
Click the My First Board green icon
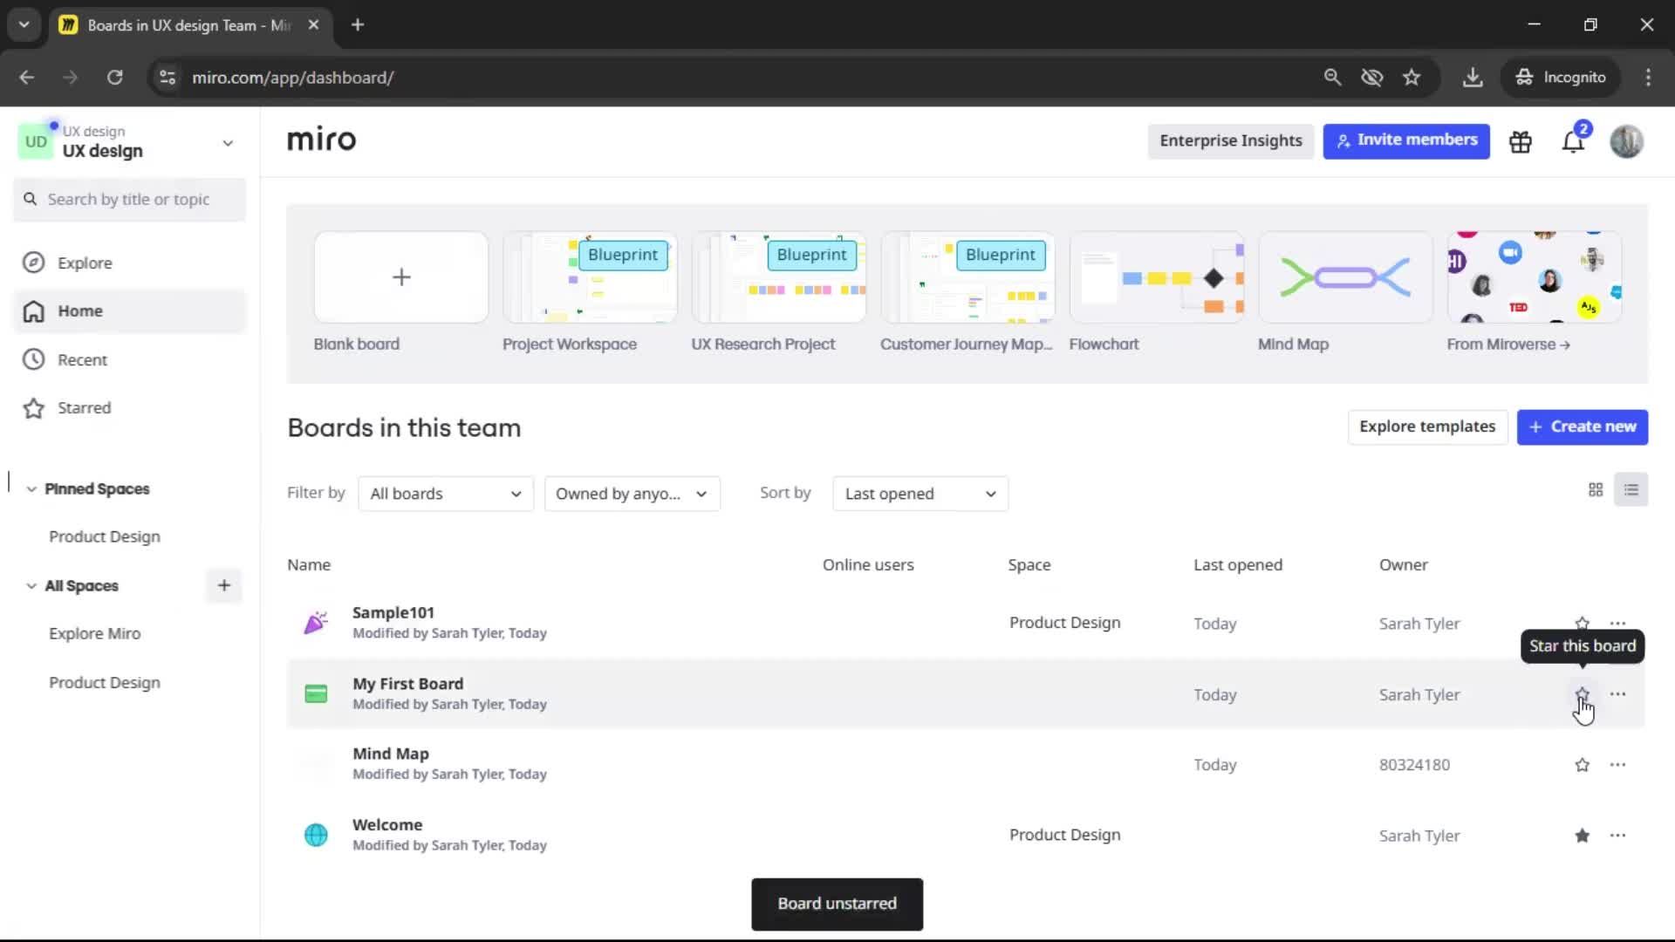[x=316, y=694]
